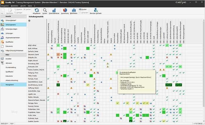Screen dimensions: 205x125
Task: Select the employee row 'Einkäufer, Eric'
Action: pyautogui.click(x=37, y=58)
